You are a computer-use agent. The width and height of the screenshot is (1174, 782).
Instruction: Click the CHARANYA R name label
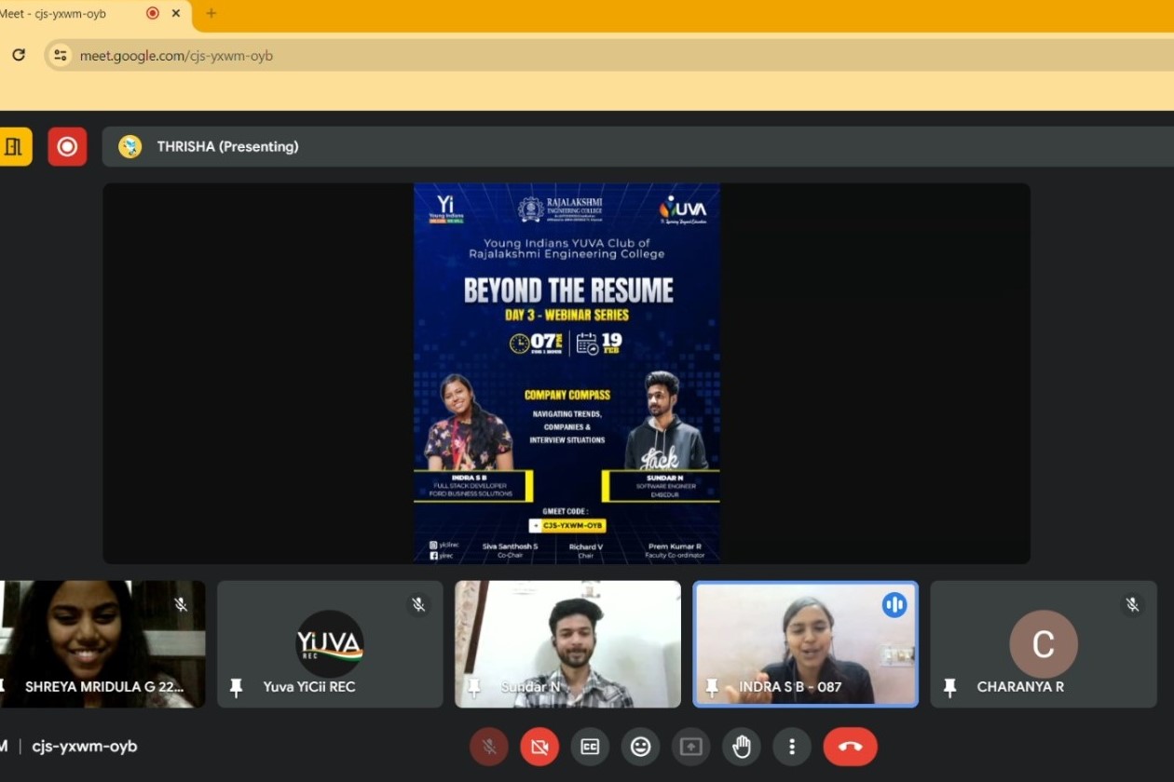[1020, 687]
